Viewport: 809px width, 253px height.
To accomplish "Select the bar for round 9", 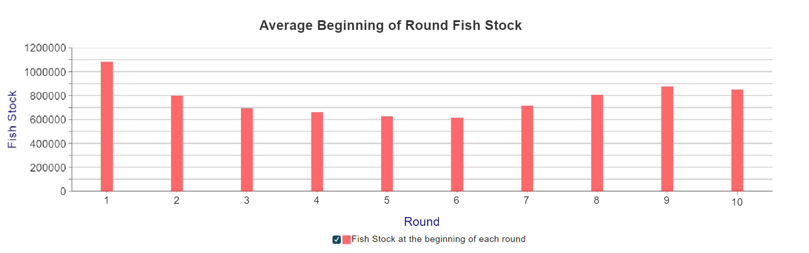I will (x=667, y=138).
